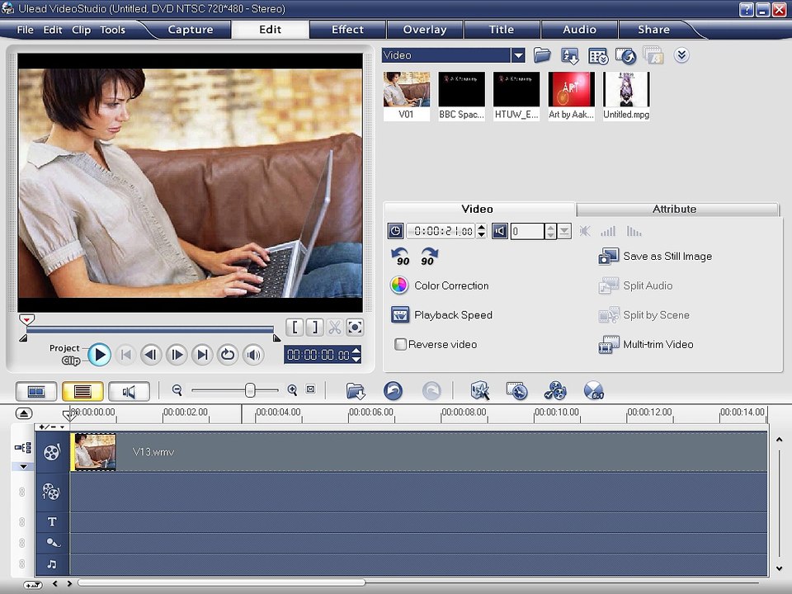Image resolution: width=792 pixels, height=594 pixels.
Task: Switch to Audio view
Action: click(x=129, y=391)
